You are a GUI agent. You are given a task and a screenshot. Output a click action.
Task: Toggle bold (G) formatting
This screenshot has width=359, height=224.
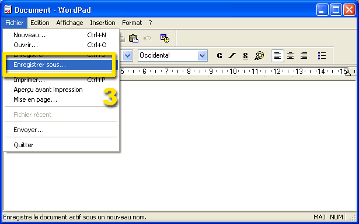pyautogui.click(x=219, y=55)
